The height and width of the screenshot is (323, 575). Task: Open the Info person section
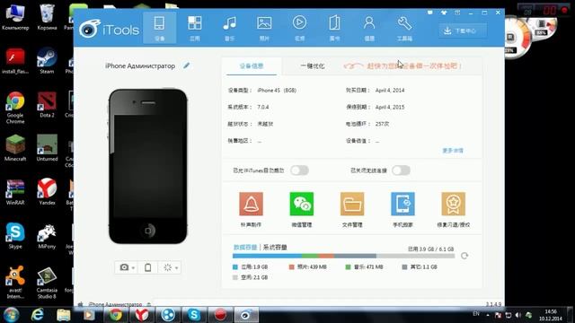coord(369,28)
